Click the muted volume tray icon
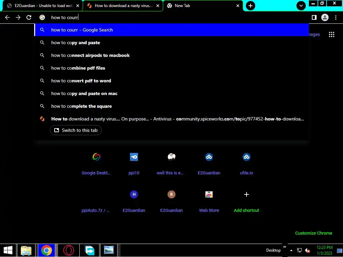Viewport: 343px width, 257px height. tap(307, 250)
